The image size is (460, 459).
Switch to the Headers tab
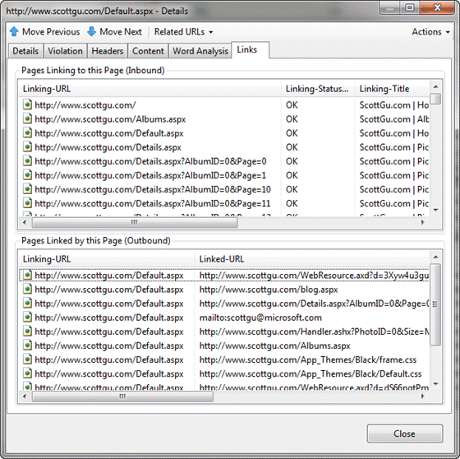tap(107, 51)
